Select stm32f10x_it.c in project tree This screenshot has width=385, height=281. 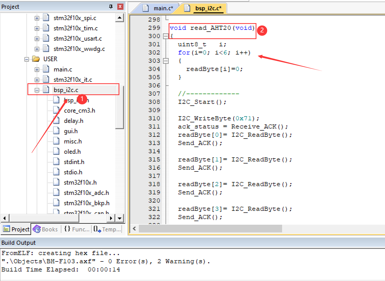pyautogui.click(x=73, y=80)
